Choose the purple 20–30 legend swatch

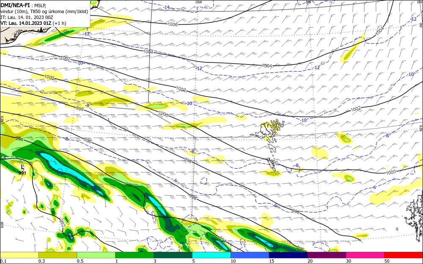327,255
